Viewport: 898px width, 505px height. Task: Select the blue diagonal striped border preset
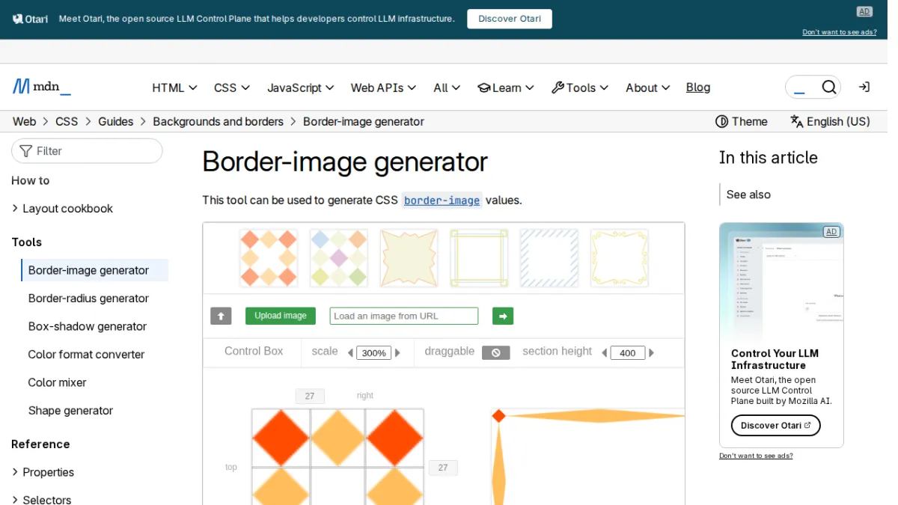[549, 258]
